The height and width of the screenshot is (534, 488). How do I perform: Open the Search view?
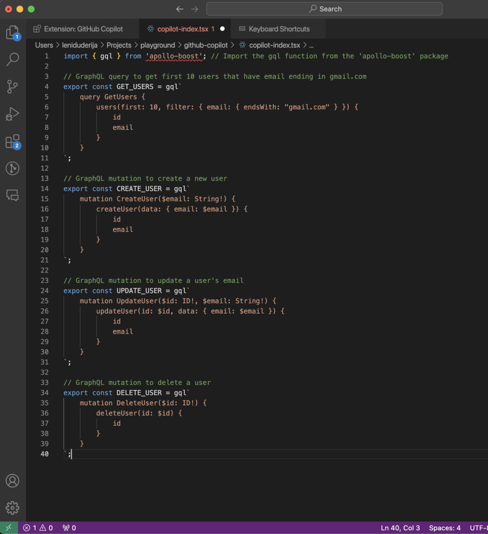tap(12, 59)
